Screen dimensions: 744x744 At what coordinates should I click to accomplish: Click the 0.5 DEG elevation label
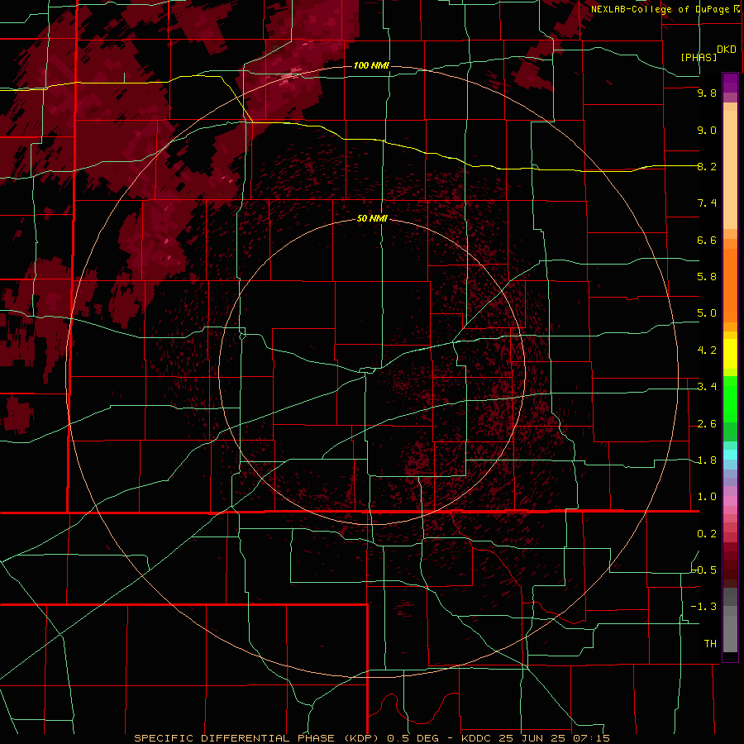coord(413,738)
